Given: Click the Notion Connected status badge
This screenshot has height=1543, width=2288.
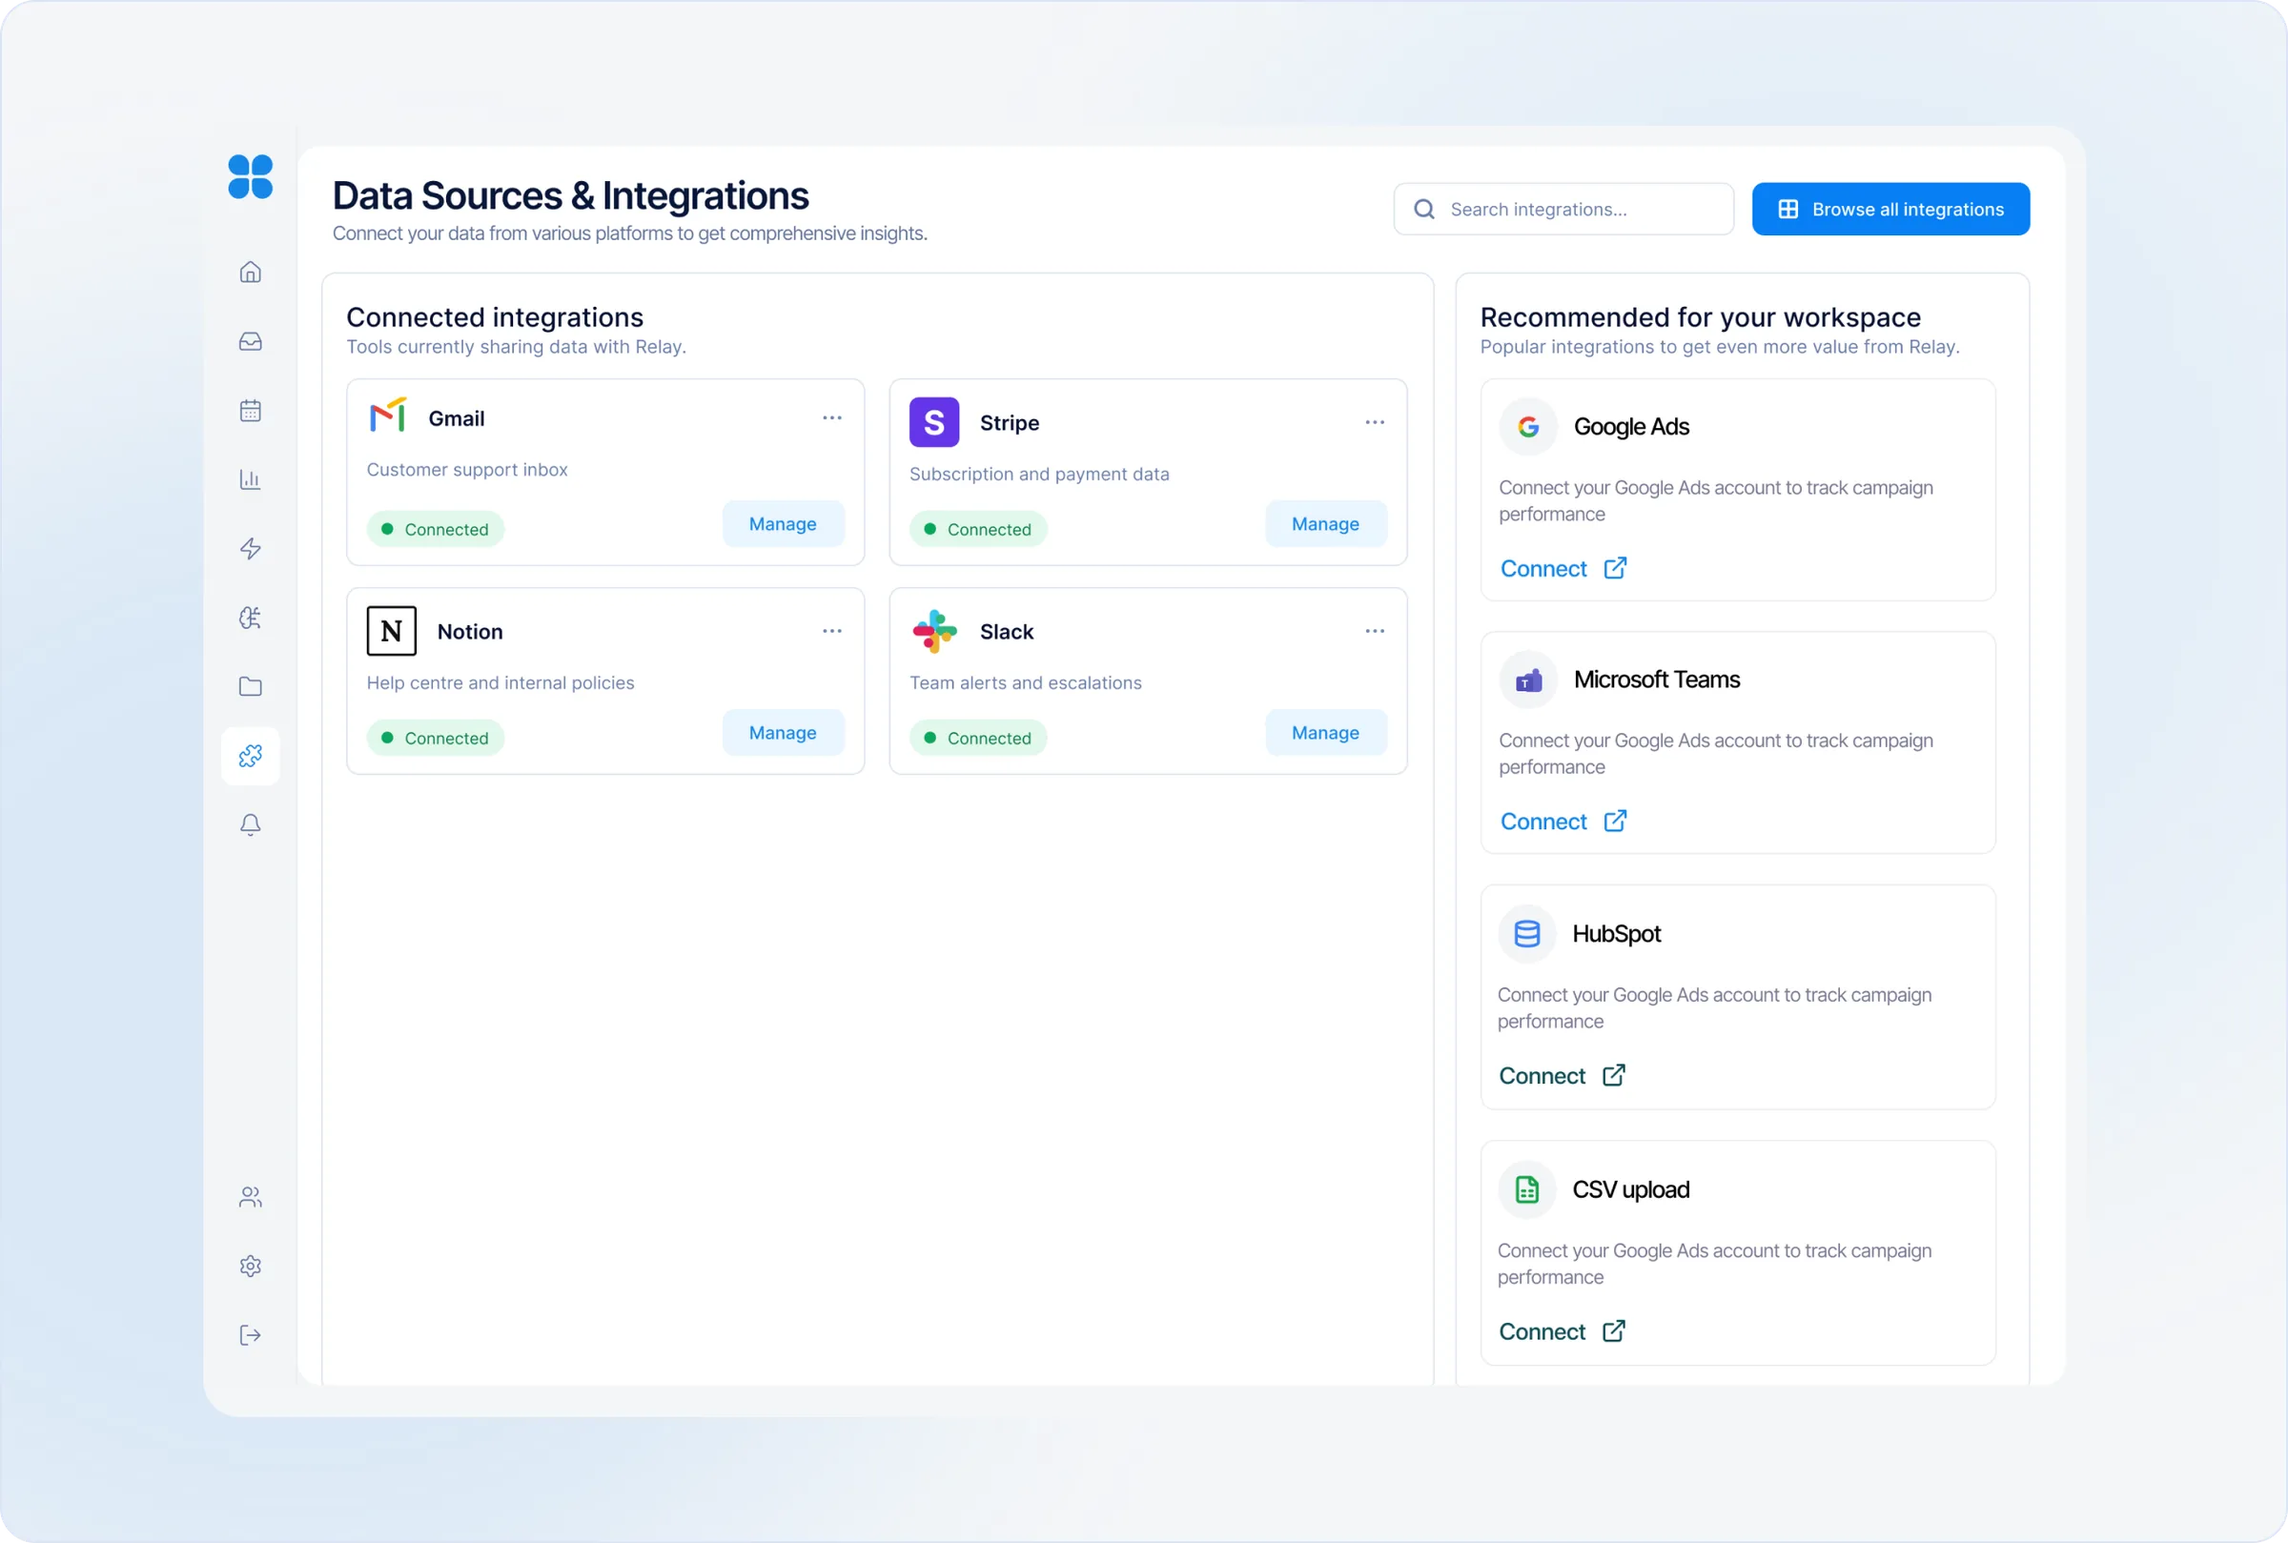Looking at the screenshot, I should 435,737.
